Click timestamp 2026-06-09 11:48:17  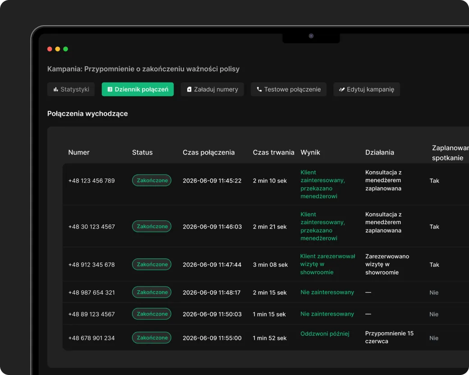212,293
